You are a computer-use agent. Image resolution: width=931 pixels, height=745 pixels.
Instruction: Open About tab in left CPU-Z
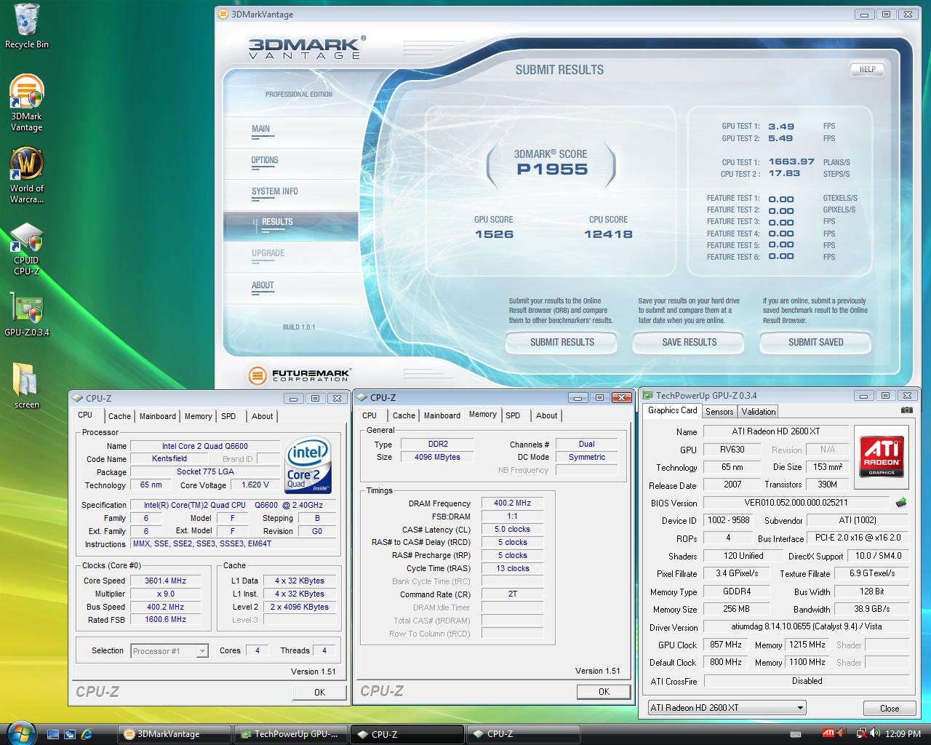tap(262, 416)
